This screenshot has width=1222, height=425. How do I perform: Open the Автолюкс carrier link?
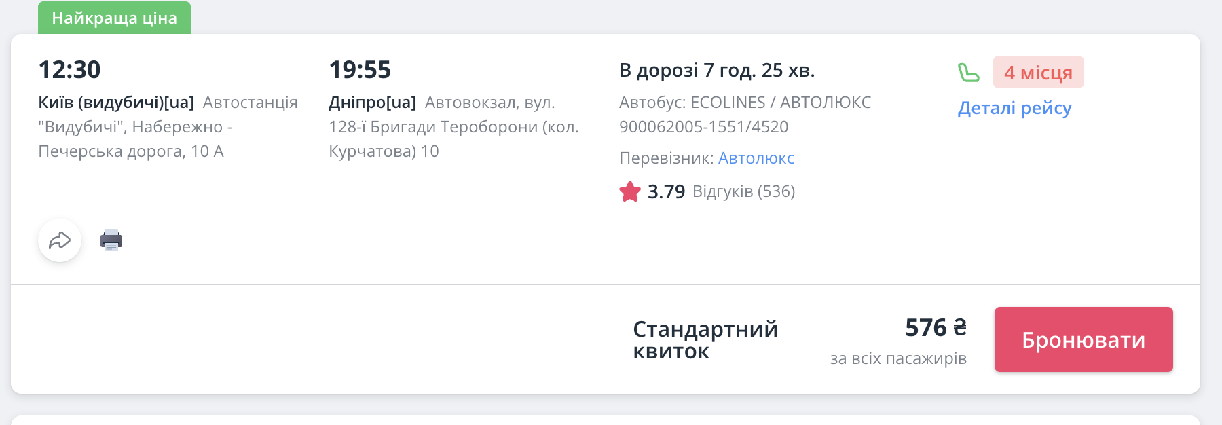pyautogui.click(x=756, y=158)
